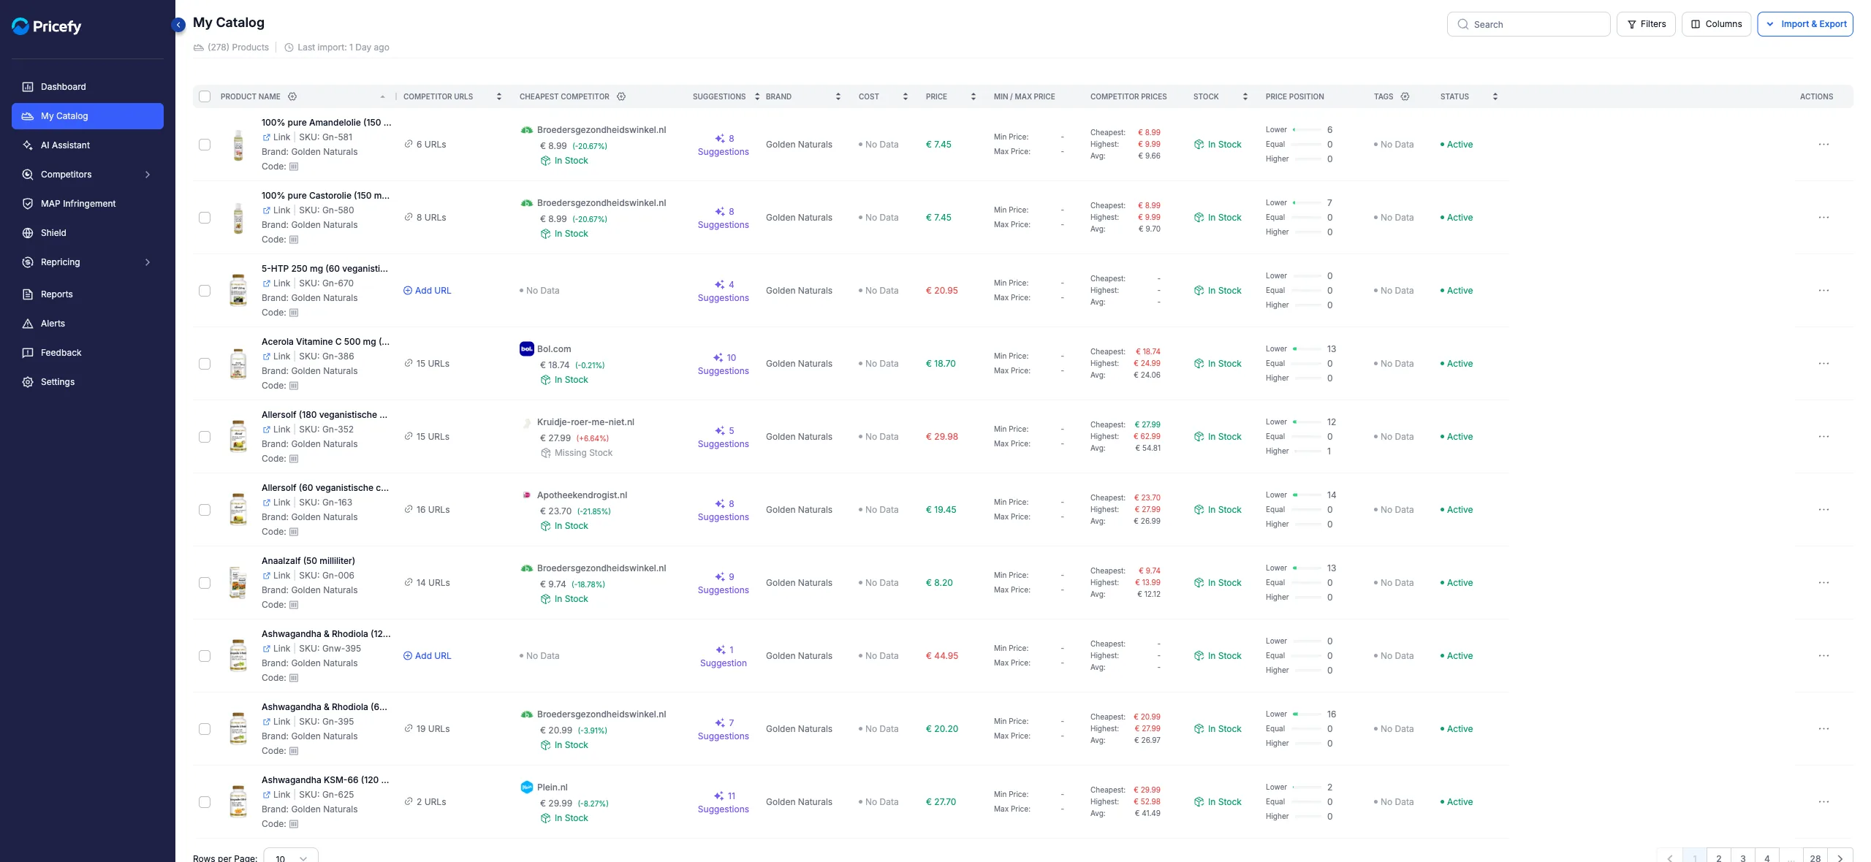Sort by Brand column
Image resolution: width=1871 pixels, height=862 pixels.
tap(838, 96)
